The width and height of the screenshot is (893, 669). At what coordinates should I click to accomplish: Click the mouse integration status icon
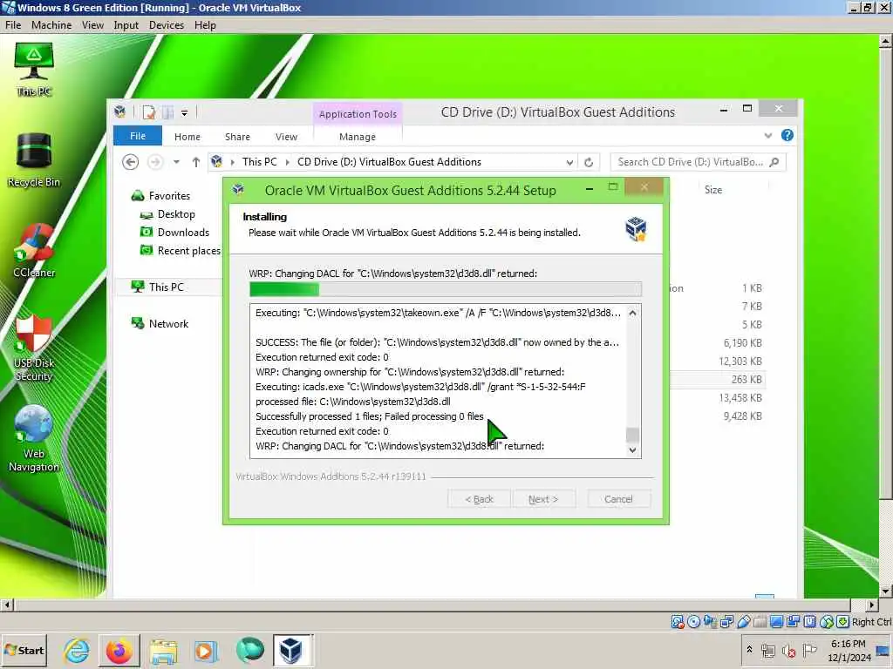pyautogui.click(x=827, y=622)
